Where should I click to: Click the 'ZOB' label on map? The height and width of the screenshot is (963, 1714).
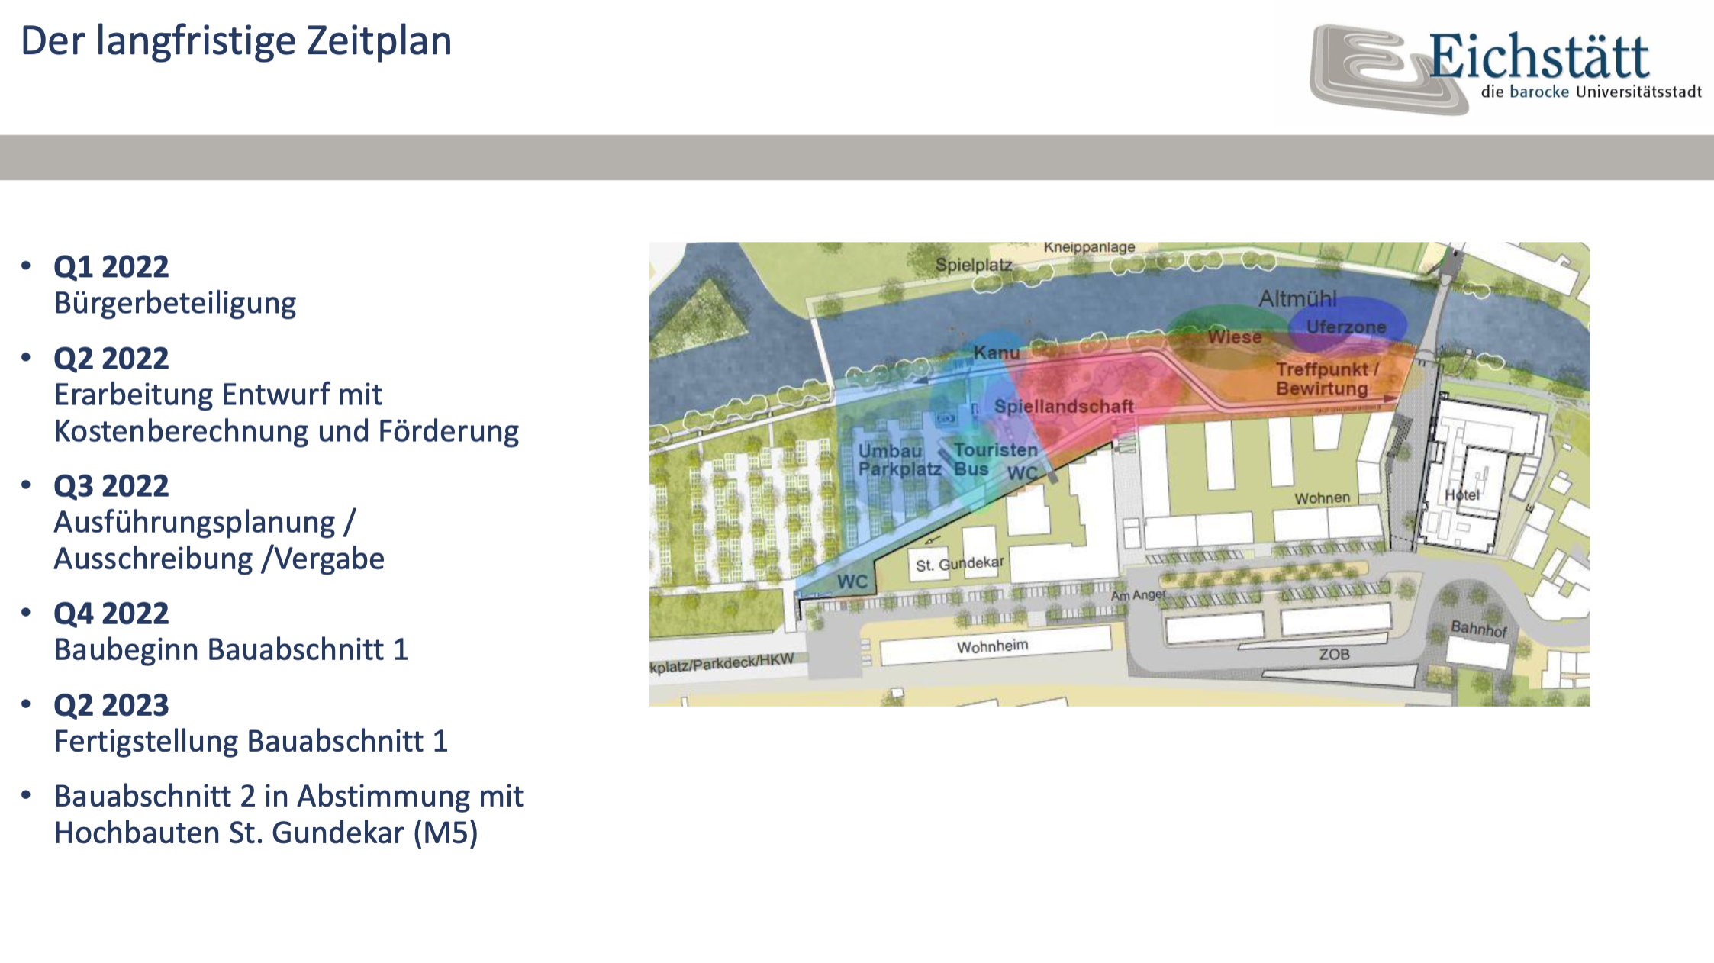1334,654
